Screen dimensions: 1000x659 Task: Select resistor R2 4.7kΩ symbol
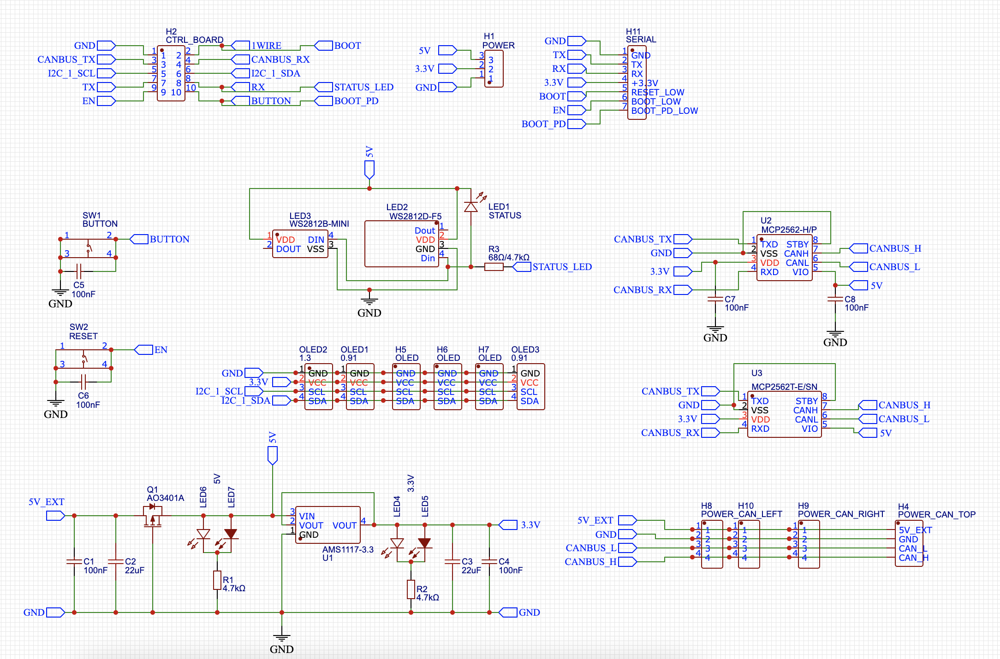411,589
